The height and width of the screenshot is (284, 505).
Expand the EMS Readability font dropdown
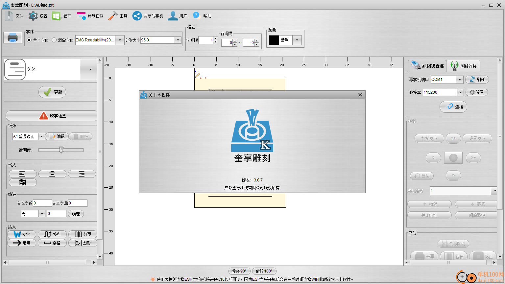120,40
